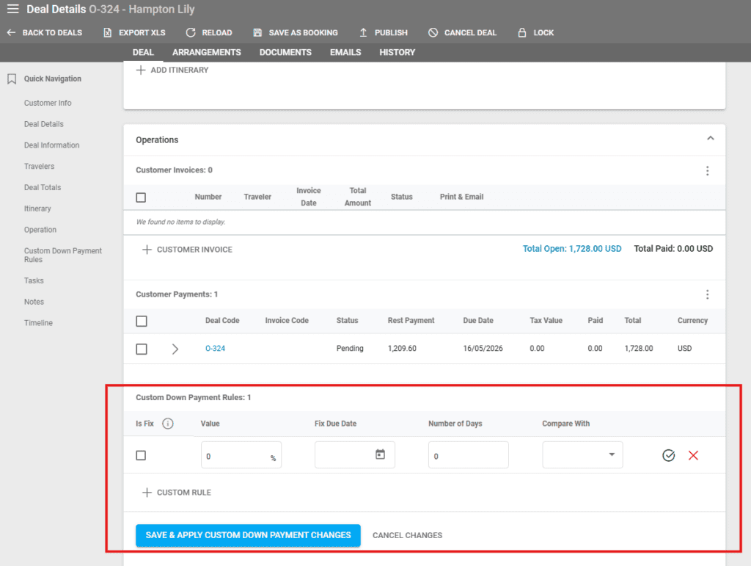The image size is (751, 566).
Task: Click the Lock padlock icon
Action: pos(522,33)
